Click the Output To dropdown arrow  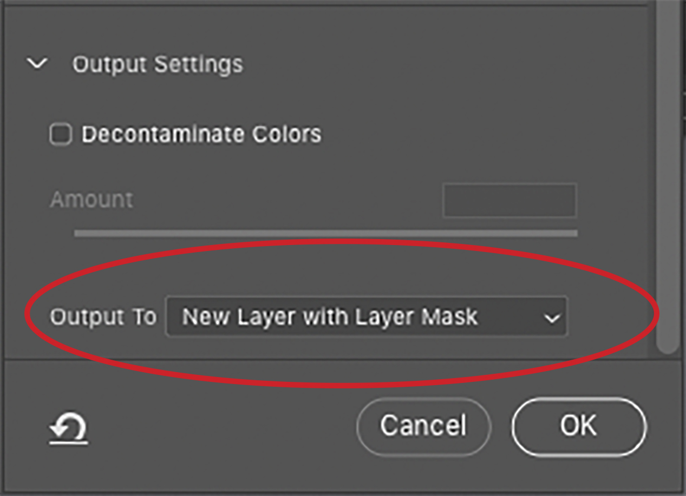click(552, 318)
